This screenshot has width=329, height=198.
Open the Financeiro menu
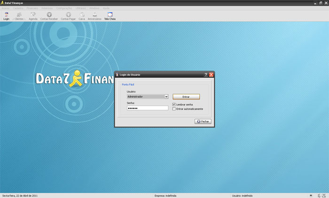click(x=32, y=8)
